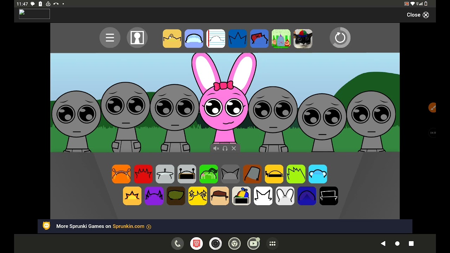The image size is (450, 253).
Task: Tap the Android home circle button
Action: pyautogui.click(x=397, y=244)
